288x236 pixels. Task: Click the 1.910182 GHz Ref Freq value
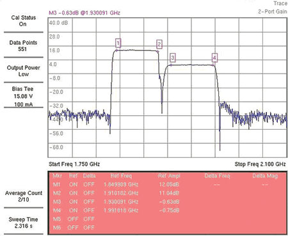click(x=121, y=193)
